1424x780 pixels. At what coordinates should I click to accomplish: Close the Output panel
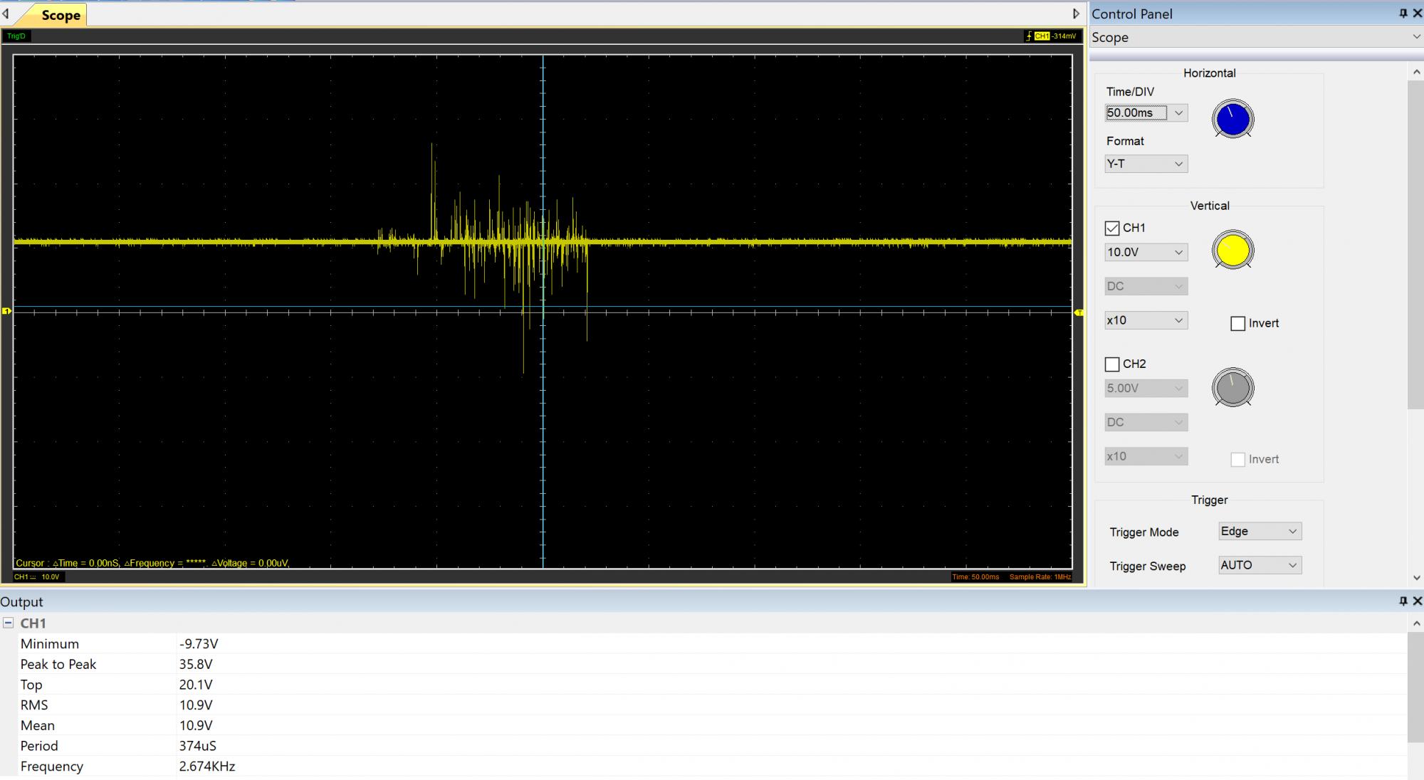click(x=1417, y=601)
